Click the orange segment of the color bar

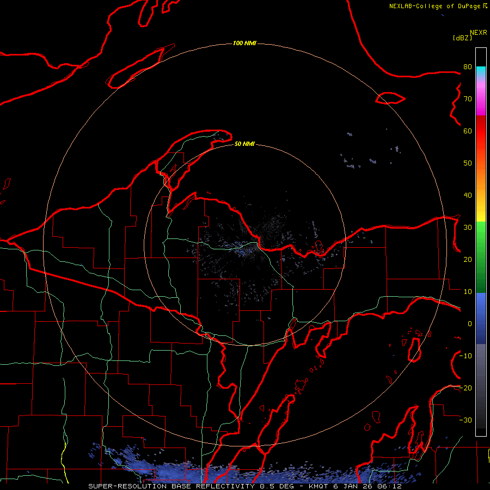point(481,175)
